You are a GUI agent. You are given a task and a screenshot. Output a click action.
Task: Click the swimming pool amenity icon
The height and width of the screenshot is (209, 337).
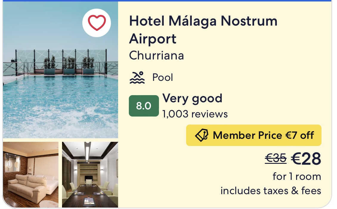(x=137, y=78)
